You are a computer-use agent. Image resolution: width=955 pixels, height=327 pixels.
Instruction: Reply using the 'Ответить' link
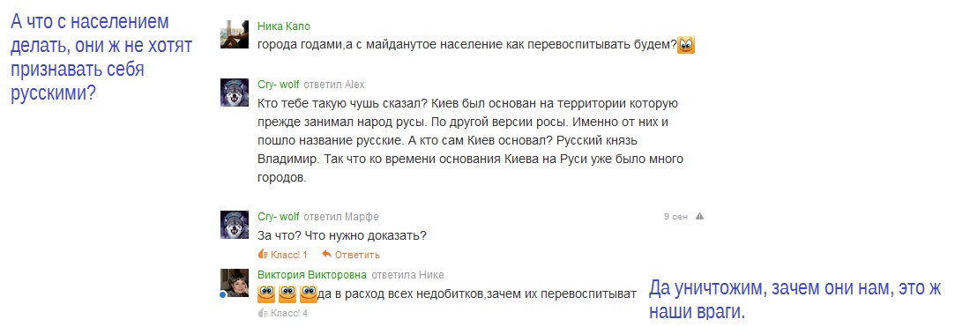[357, 255]
